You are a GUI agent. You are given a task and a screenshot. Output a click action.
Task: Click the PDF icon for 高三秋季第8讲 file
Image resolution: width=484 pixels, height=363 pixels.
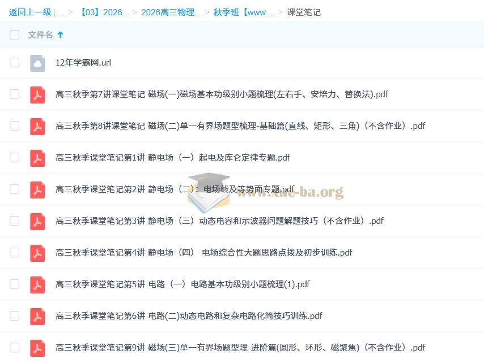[x=37, y=126]
